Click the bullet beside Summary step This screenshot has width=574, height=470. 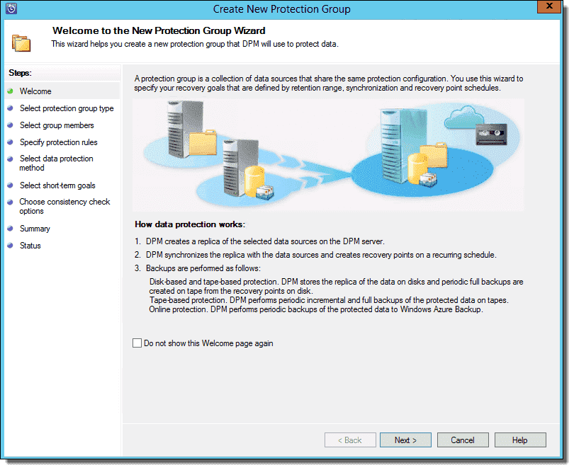click(10, 229)
